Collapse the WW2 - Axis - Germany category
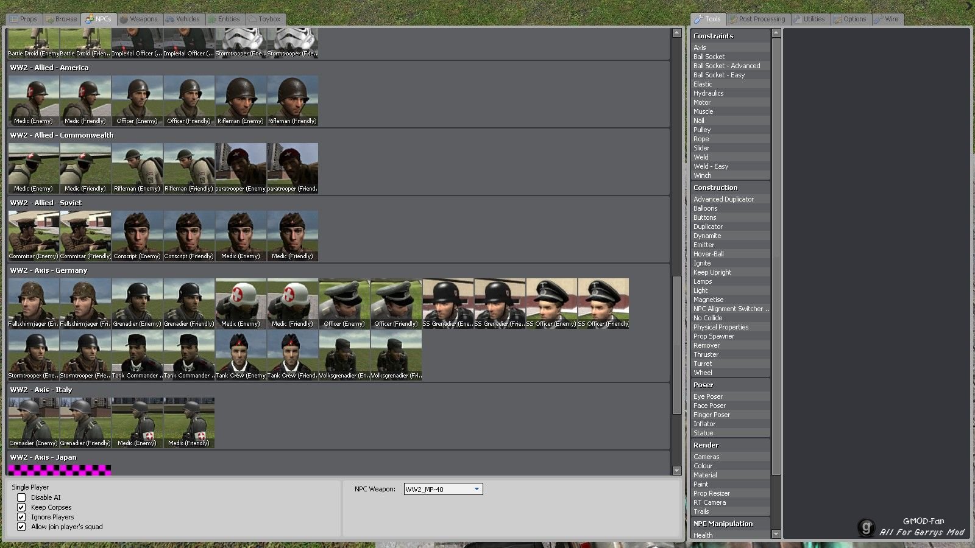Image resolution: width=975 pixels, height=548 pixels. (x=338, y=270)
